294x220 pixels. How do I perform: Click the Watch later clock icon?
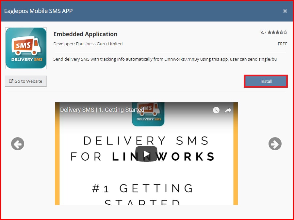coord(216,110)
